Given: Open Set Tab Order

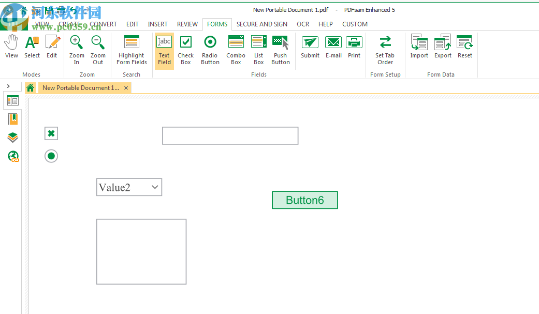Looking at the screenshot, I should (x=385, y=50).
